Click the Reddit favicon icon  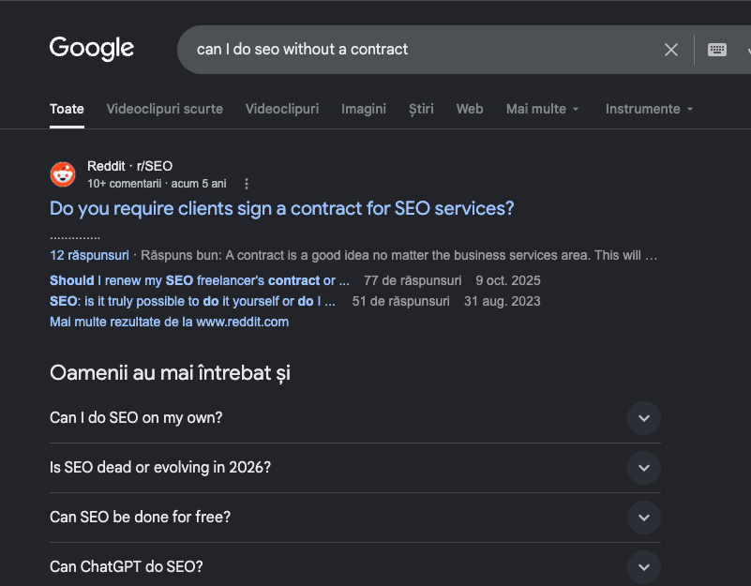coord(63,174)
